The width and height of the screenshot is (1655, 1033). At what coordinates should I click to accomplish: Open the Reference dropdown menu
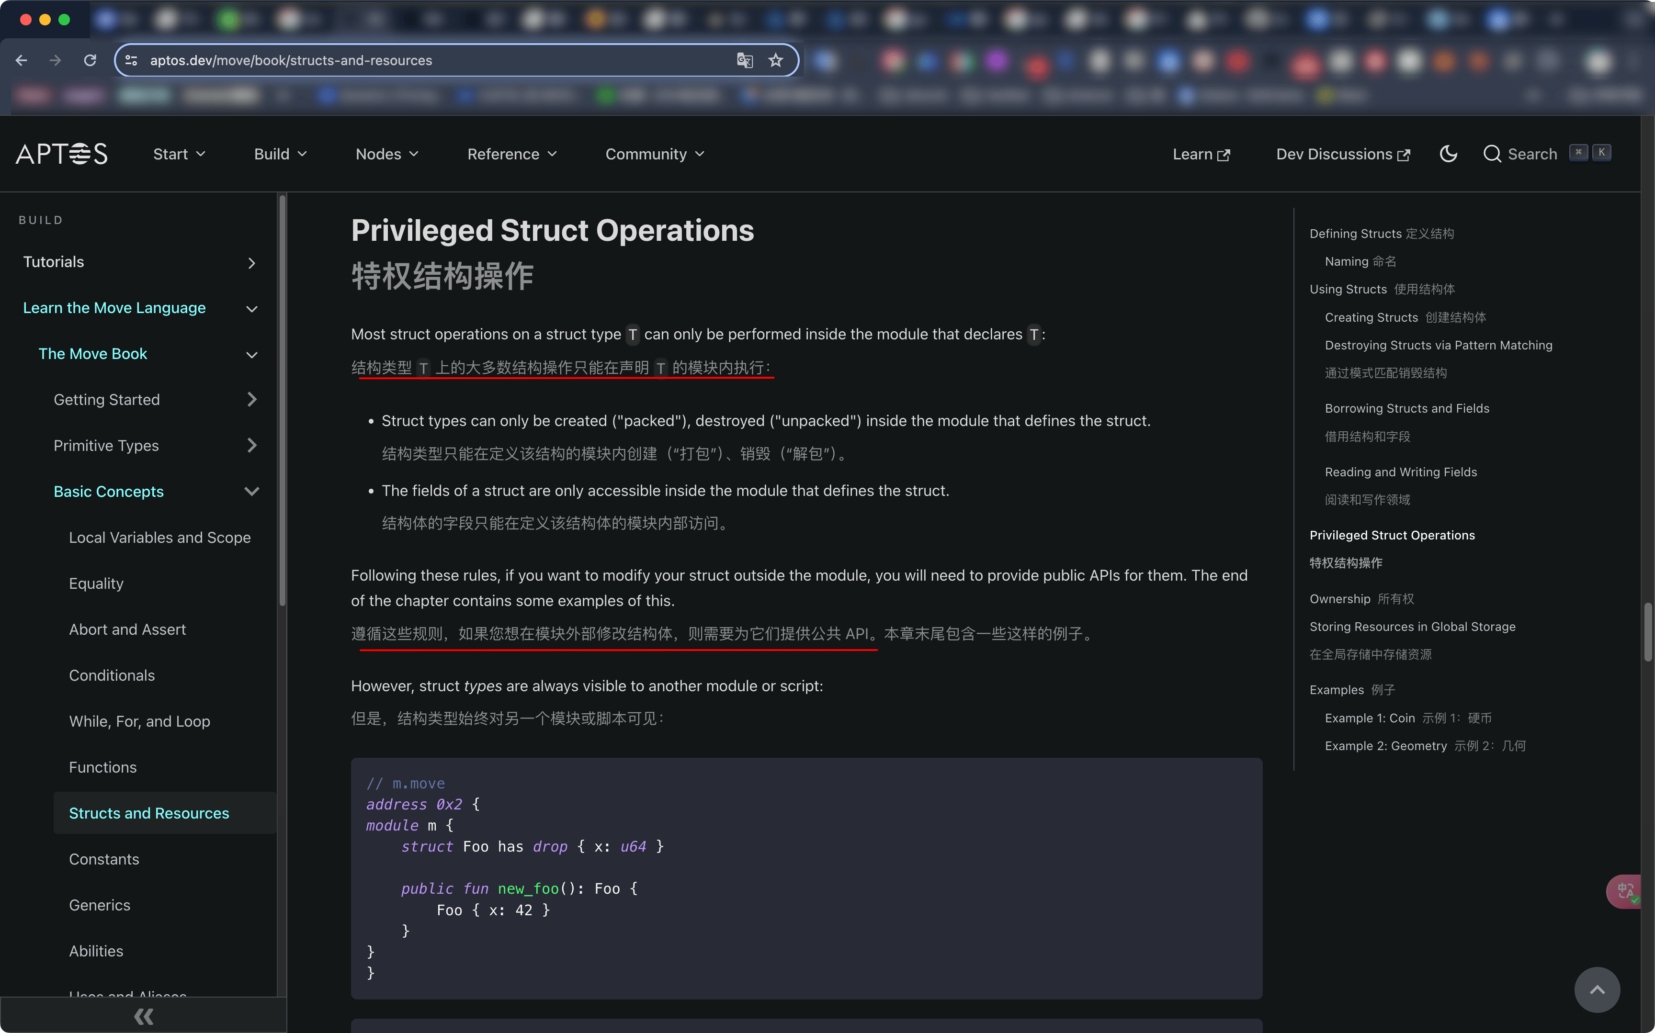point(512,154)
